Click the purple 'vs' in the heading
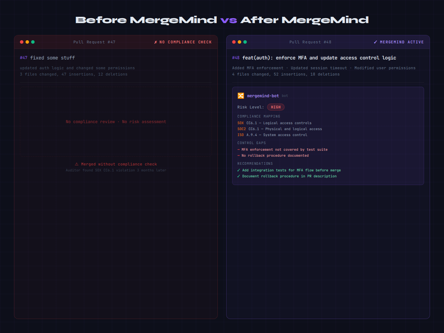This screenshot has height=333, width=444. 229,20
